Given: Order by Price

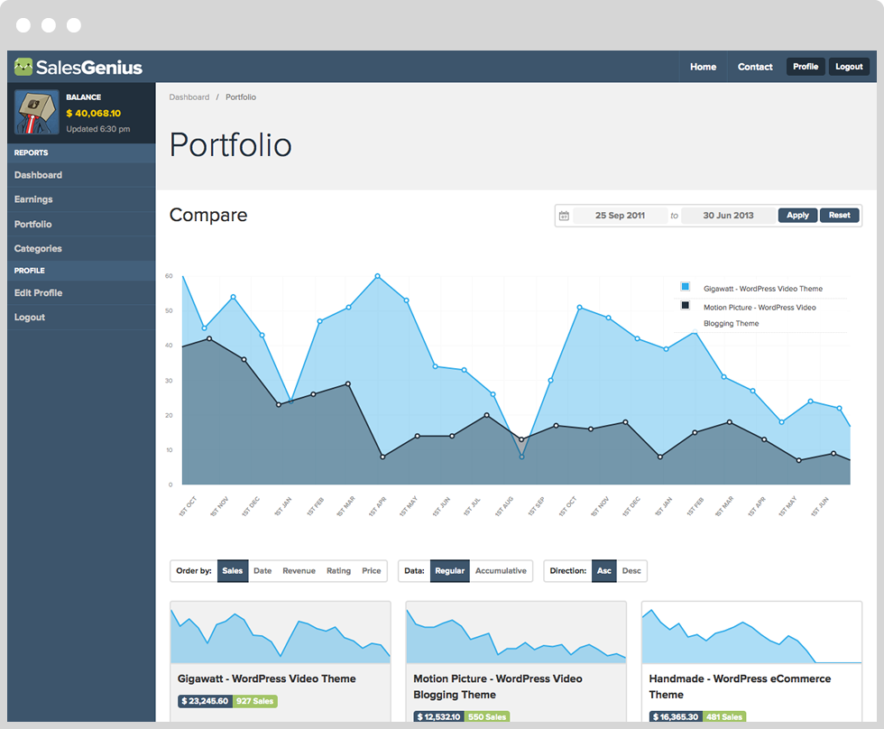Looking at the screenshot, I should [x=371, y=570].
